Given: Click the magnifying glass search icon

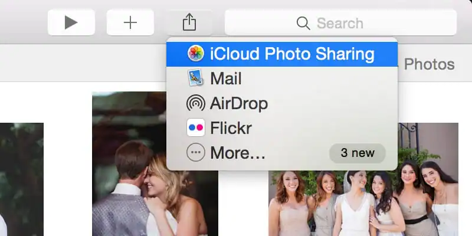Looking at the screenshot, I should 303,23.
